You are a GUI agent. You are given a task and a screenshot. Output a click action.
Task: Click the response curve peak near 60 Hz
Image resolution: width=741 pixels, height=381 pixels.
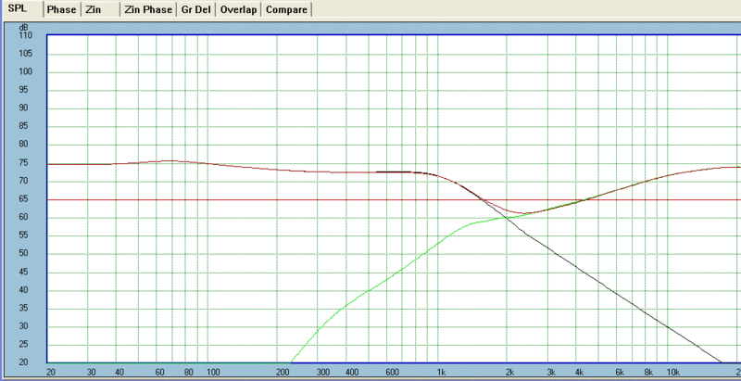170,161
